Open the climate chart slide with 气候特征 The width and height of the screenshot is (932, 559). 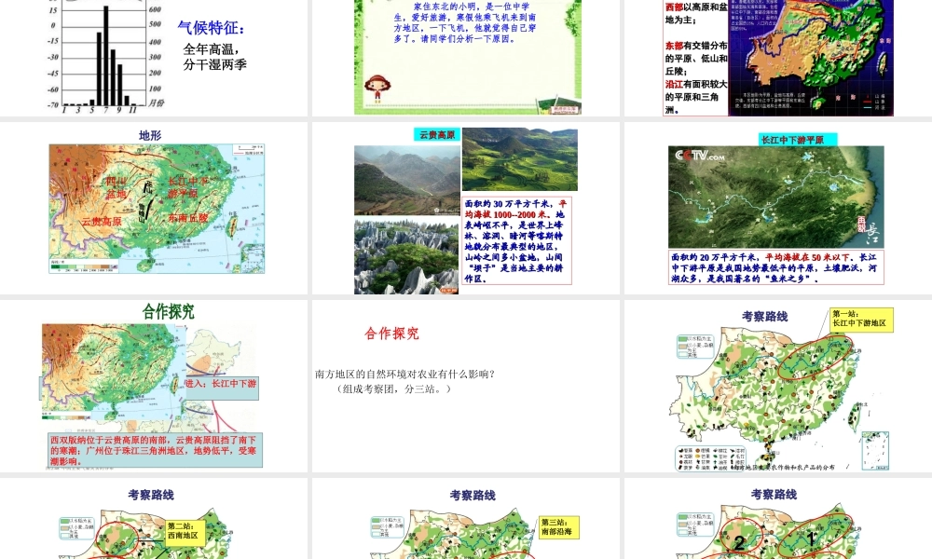[x=154, y=58]
